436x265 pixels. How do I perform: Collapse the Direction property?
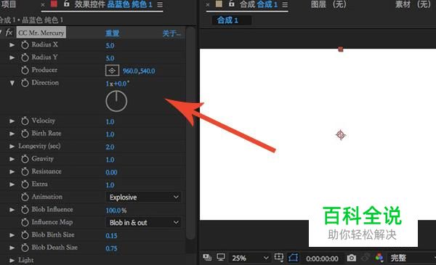pyautogui.click(x=12, y=83)
